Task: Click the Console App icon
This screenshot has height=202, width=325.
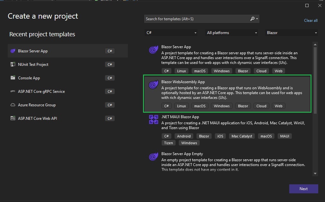Action: click(x=13, y=78)
